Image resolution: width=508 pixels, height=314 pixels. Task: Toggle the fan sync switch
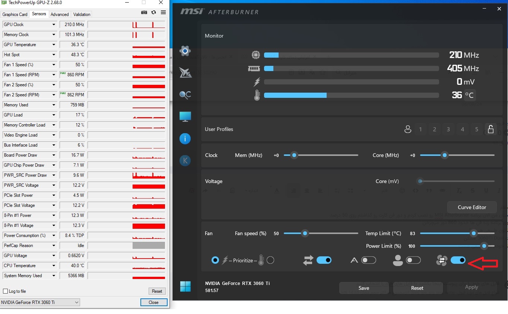(458, 260)
